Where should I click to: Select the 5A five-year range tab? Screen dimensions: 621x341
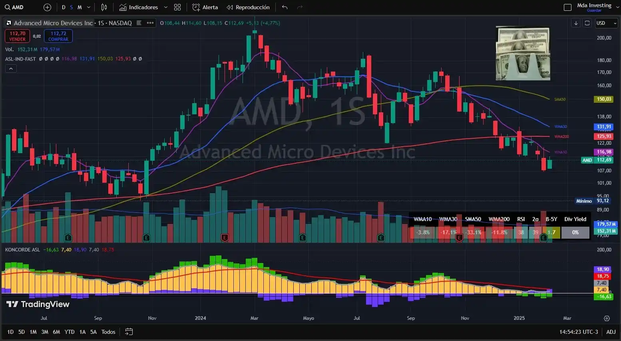(94, 332)
